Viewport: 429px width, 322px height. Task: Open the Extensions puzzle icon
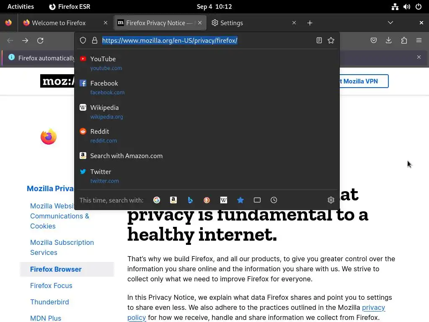404,41
